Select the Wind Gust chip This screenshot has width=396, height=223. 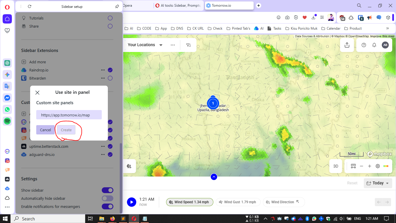click(238, 202)
